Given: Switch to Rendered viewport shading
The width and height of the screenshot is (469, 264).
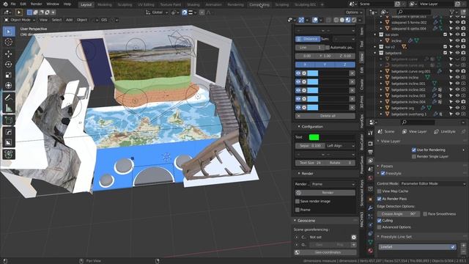Looking at the screenshot, I should [354, 20].
